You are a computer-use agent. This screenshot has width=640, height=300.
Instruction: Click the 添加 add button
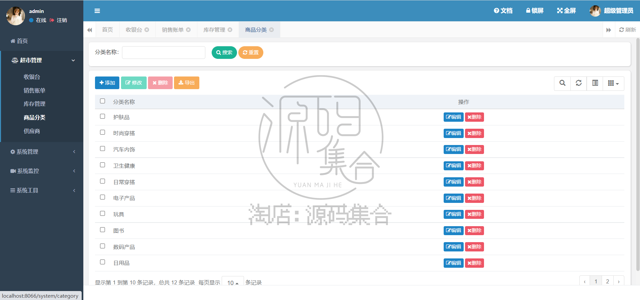[x=107, y=83]
